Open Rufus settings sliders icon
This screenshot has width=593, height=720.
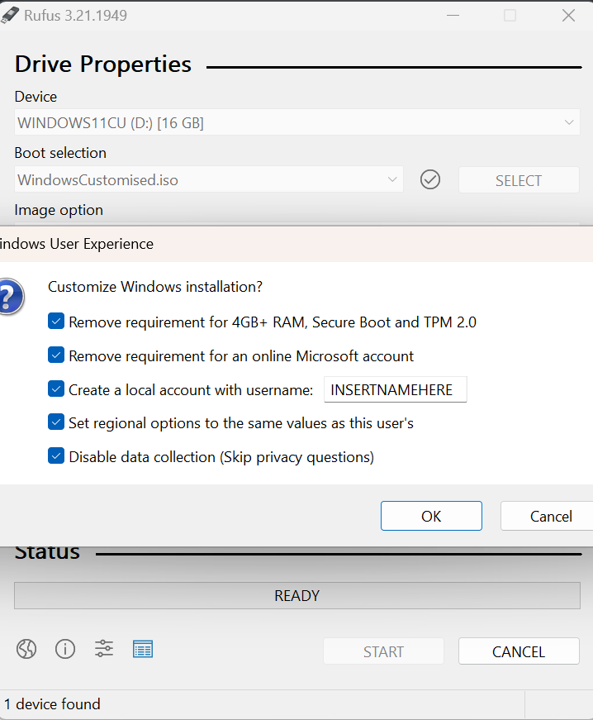click(x=104, y=649)
